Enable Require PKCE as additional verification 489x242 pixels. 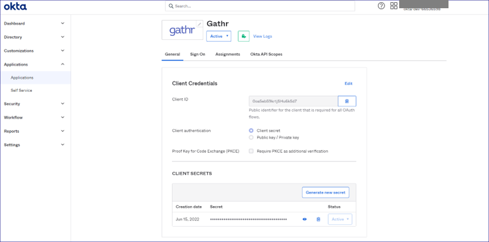251,151
